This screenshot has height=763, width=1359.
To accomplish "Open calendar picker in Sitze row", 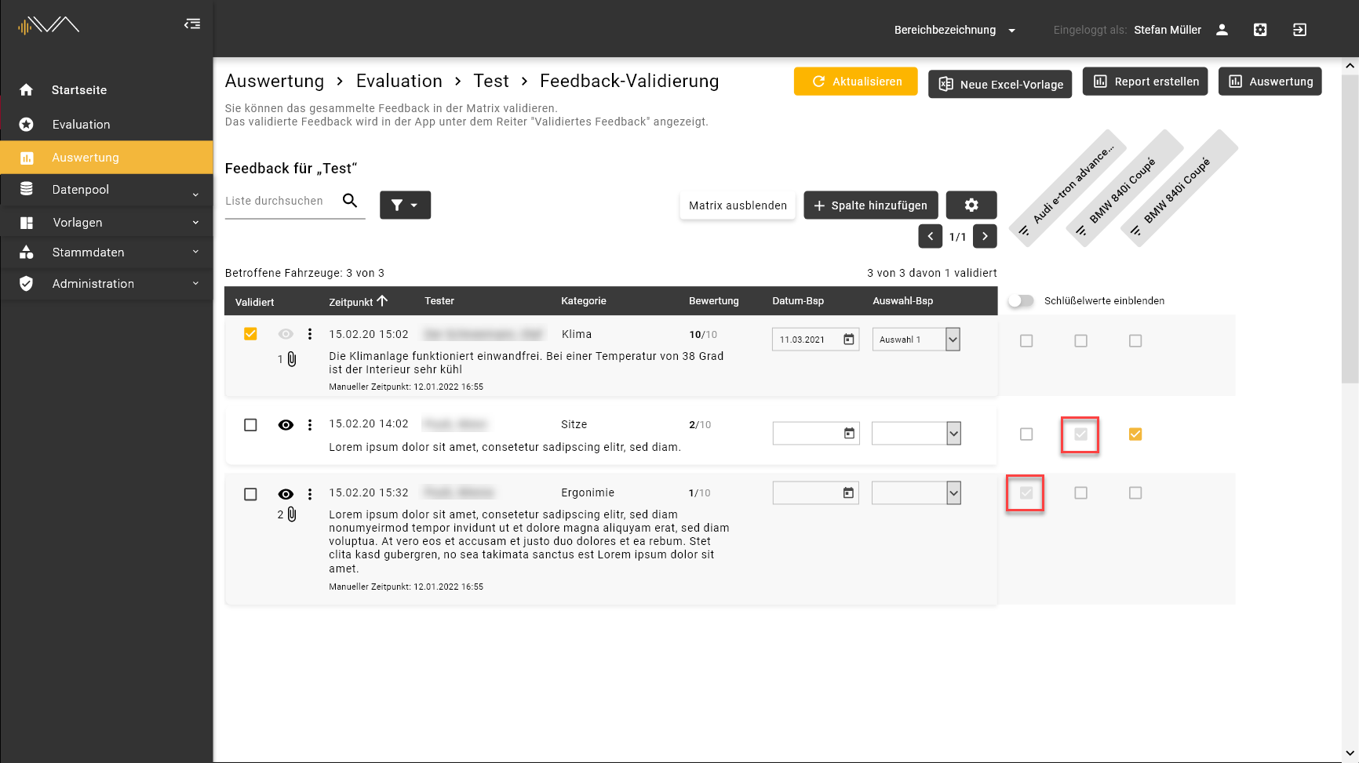I will click(849, 433).
